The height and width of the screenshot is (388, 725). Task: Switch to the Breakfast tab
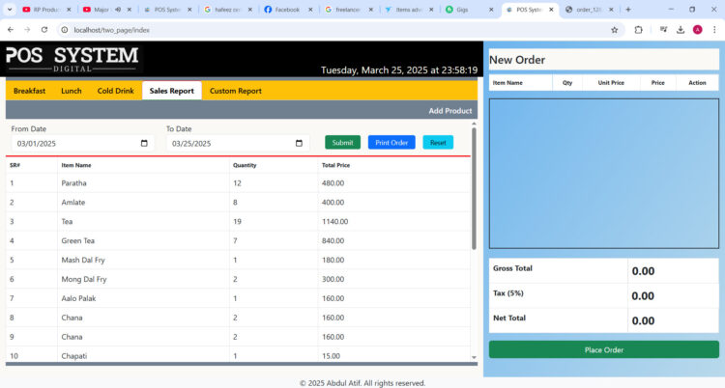point(29,91)
